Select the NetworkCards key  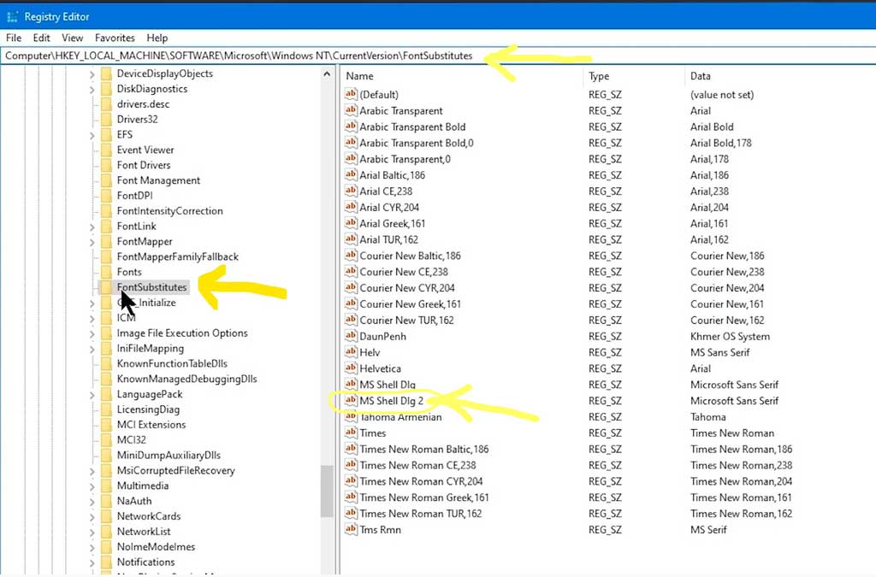point(149,516)
